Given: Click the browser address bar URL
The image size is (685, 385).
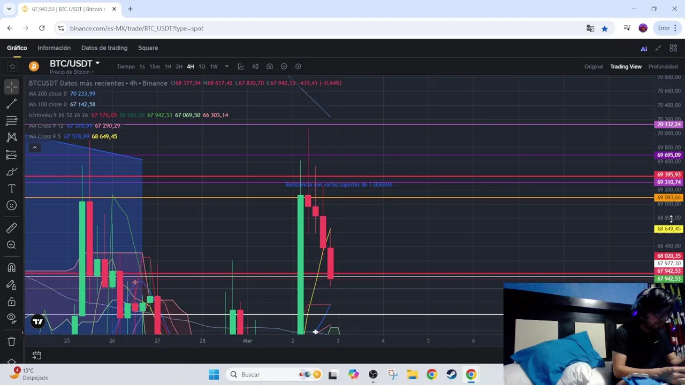Looking at the screenshot, I should (136, 28).
